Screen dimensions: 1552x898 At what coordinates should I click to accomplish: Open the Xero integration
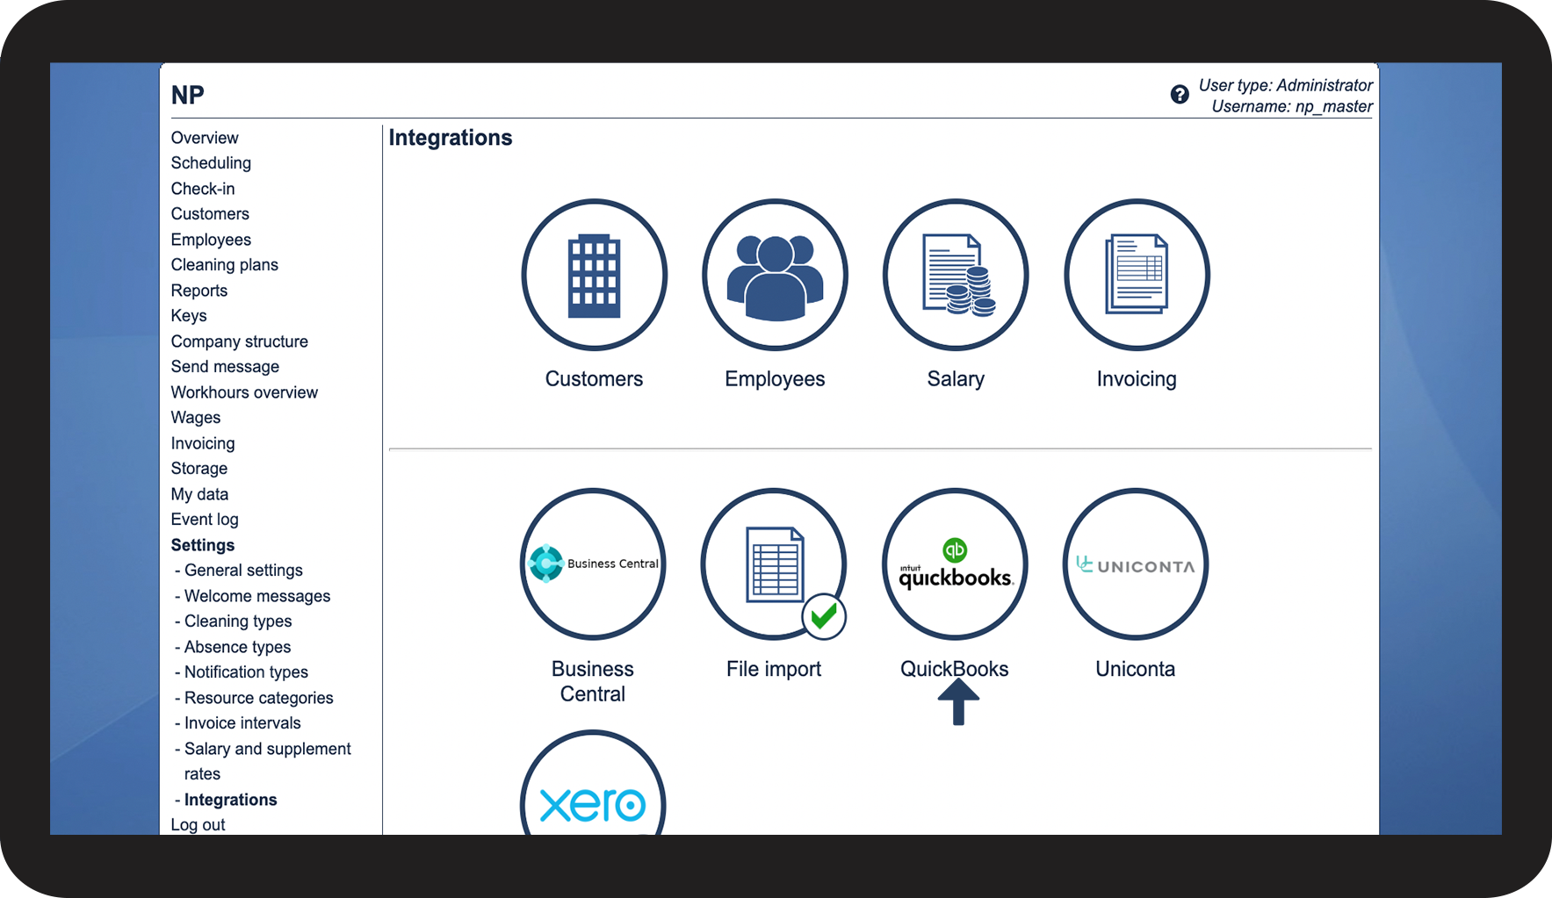pos(593,784)
